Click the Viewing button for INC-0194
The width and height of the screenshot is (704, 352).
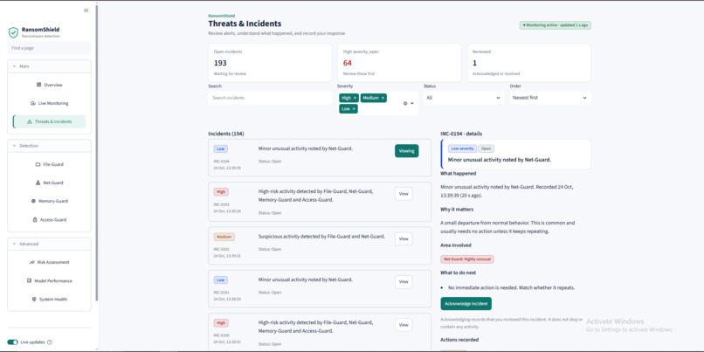[407, 151]
